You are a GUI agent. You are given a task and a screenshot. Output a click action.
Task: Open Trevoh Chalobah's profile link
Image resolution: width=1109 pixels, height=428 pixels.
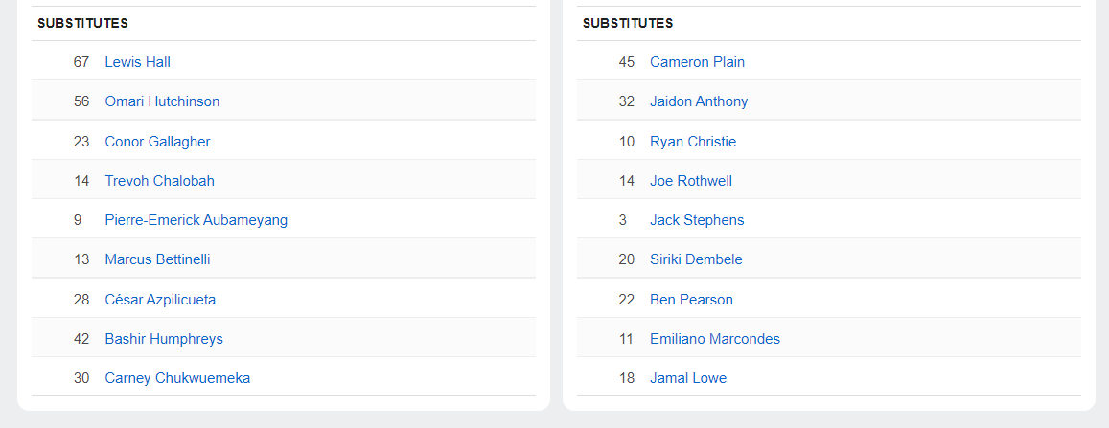pos(159,181)
